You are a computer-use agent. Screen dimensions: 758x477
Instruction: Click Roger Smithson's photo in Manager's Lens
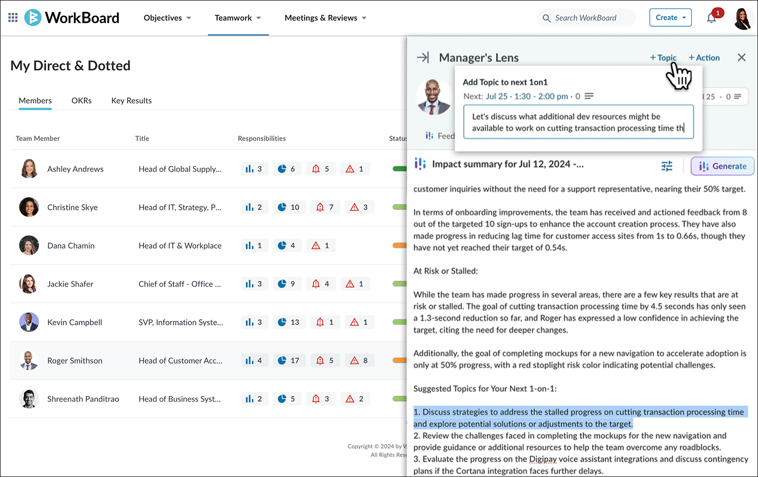(433, 97)
